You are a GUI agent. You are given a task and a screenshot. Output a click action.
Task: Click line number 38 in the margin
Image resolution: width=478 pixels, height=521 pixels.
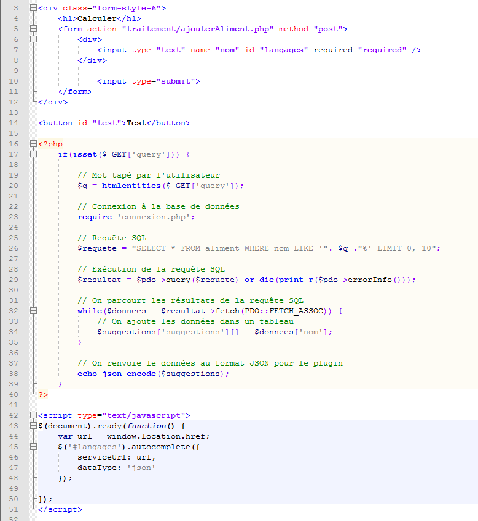14,374
